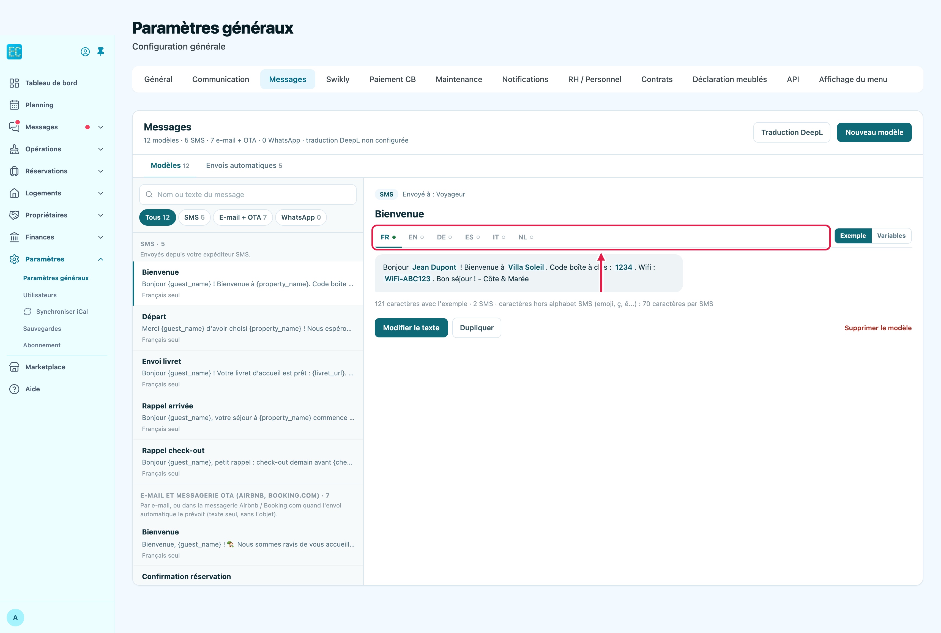
Task: Toggle the sidebar pin icon
Action: [x=101, y=52]
